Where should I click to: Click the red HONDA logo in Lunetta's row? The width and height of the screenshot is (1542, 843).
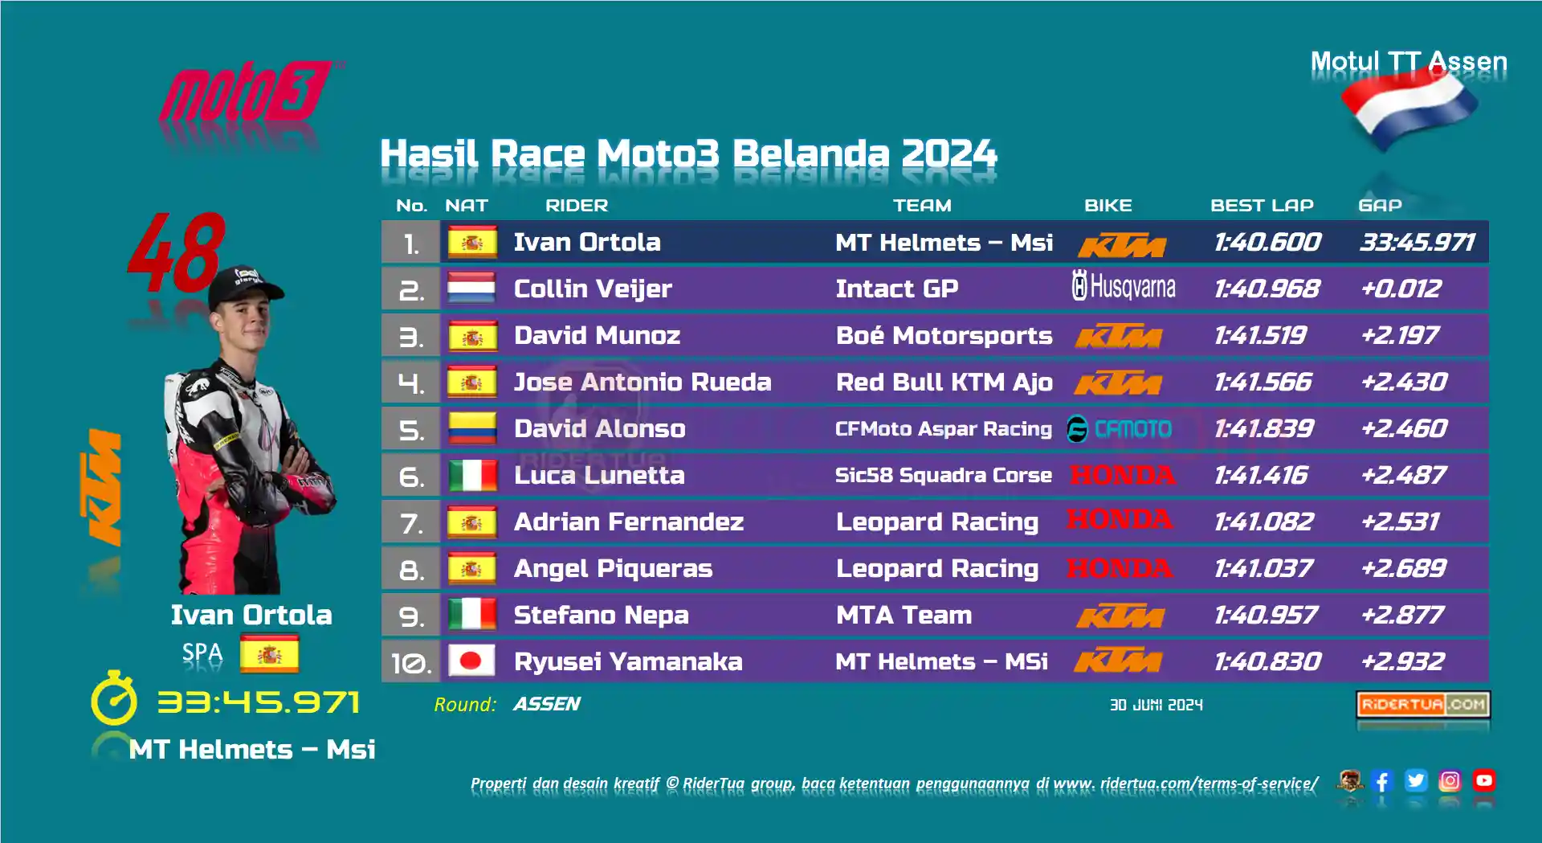click(1122, 475)
